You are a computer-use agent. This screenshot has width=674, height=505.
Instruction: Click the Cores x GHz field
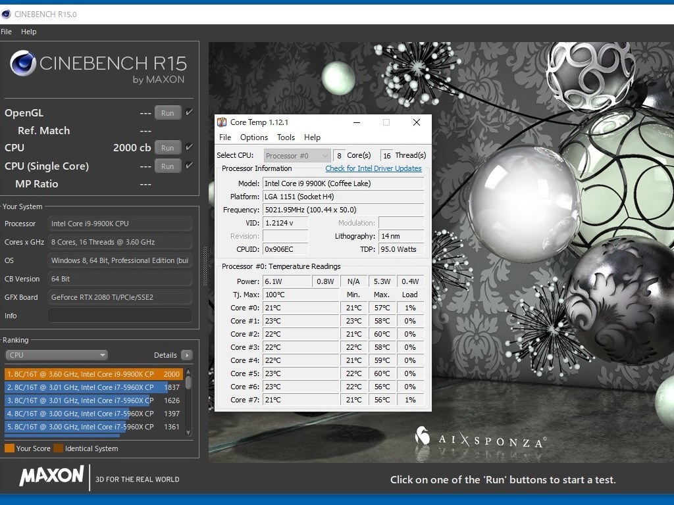(120, 242)
